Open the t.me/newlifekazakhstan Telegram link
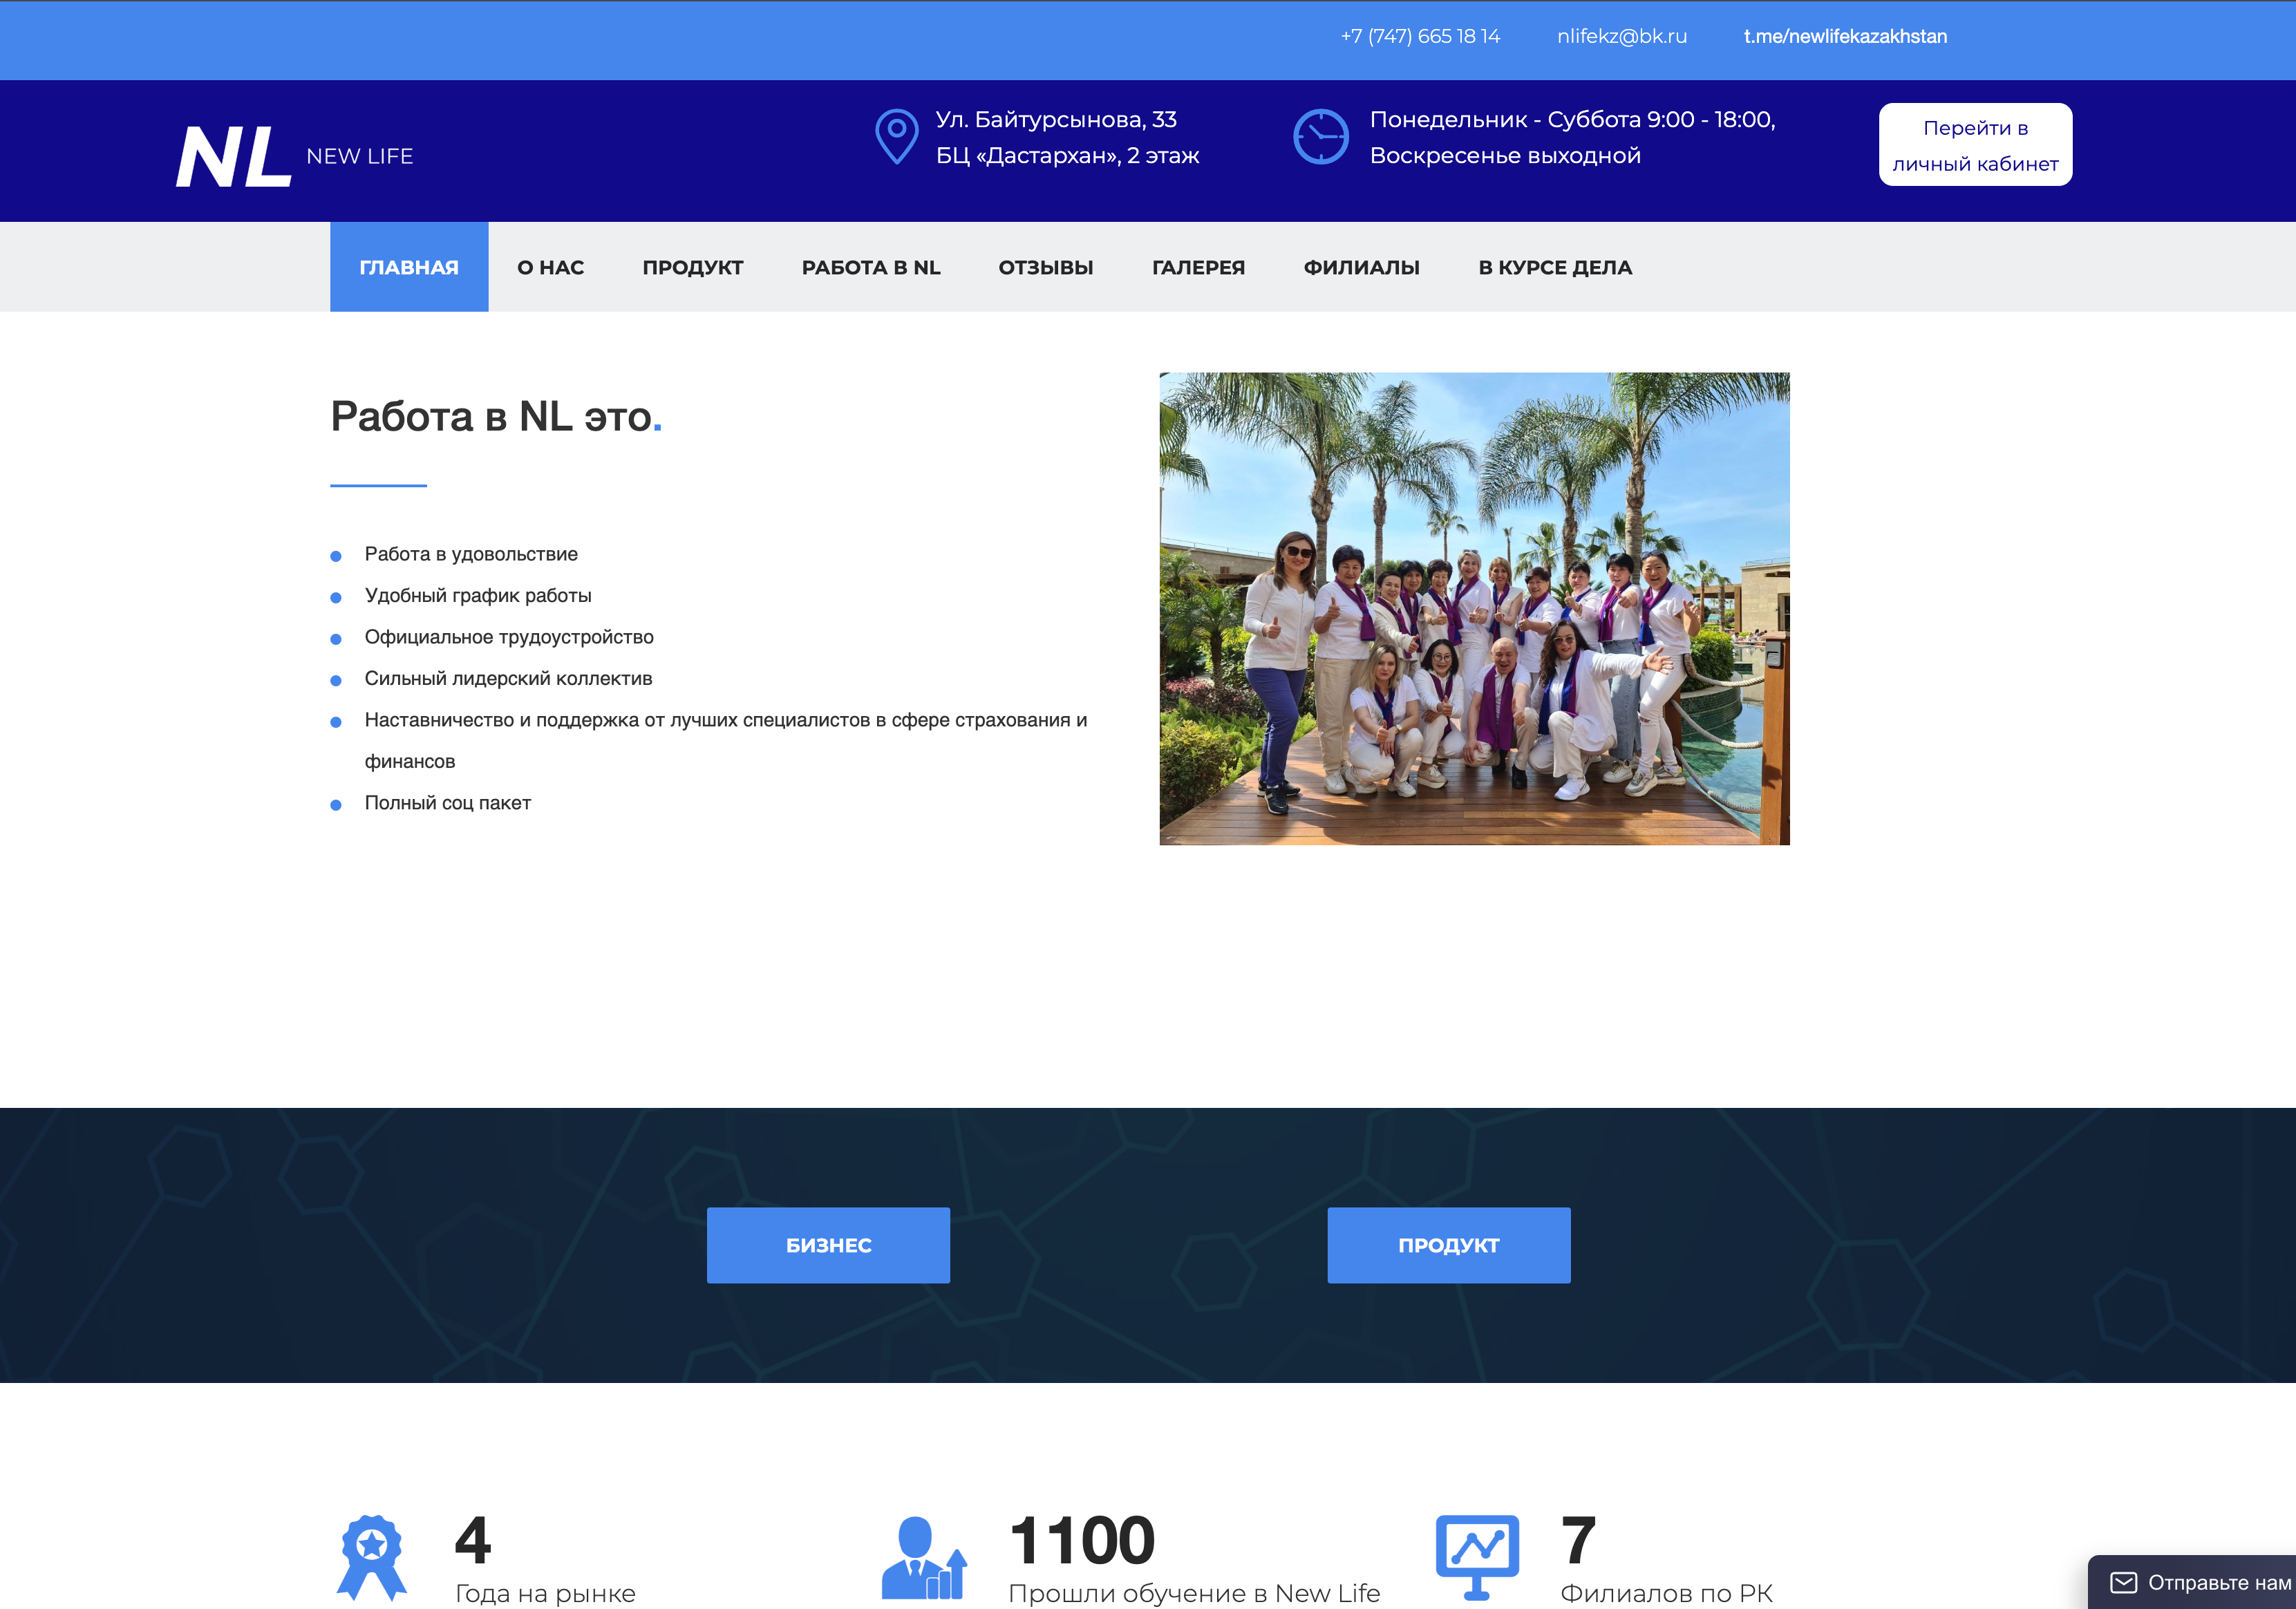 point(1844,36)
